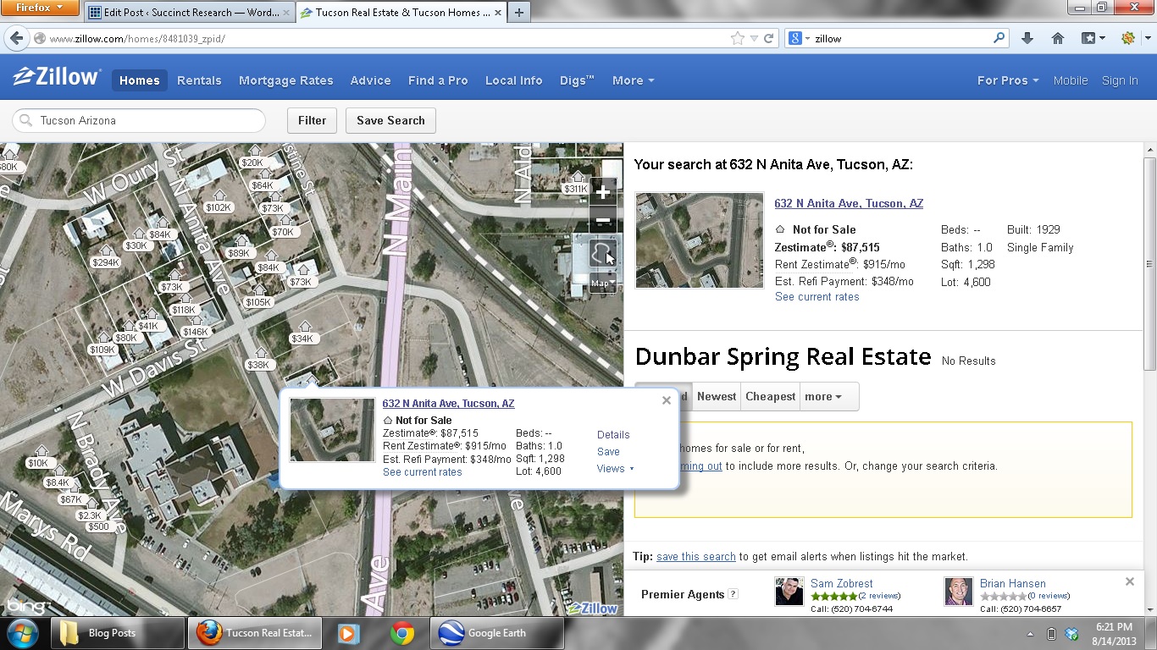Screen dimensions: 1157x650
Task: Open the search engine selector dropdown
Action: click(x=799, y=38)
